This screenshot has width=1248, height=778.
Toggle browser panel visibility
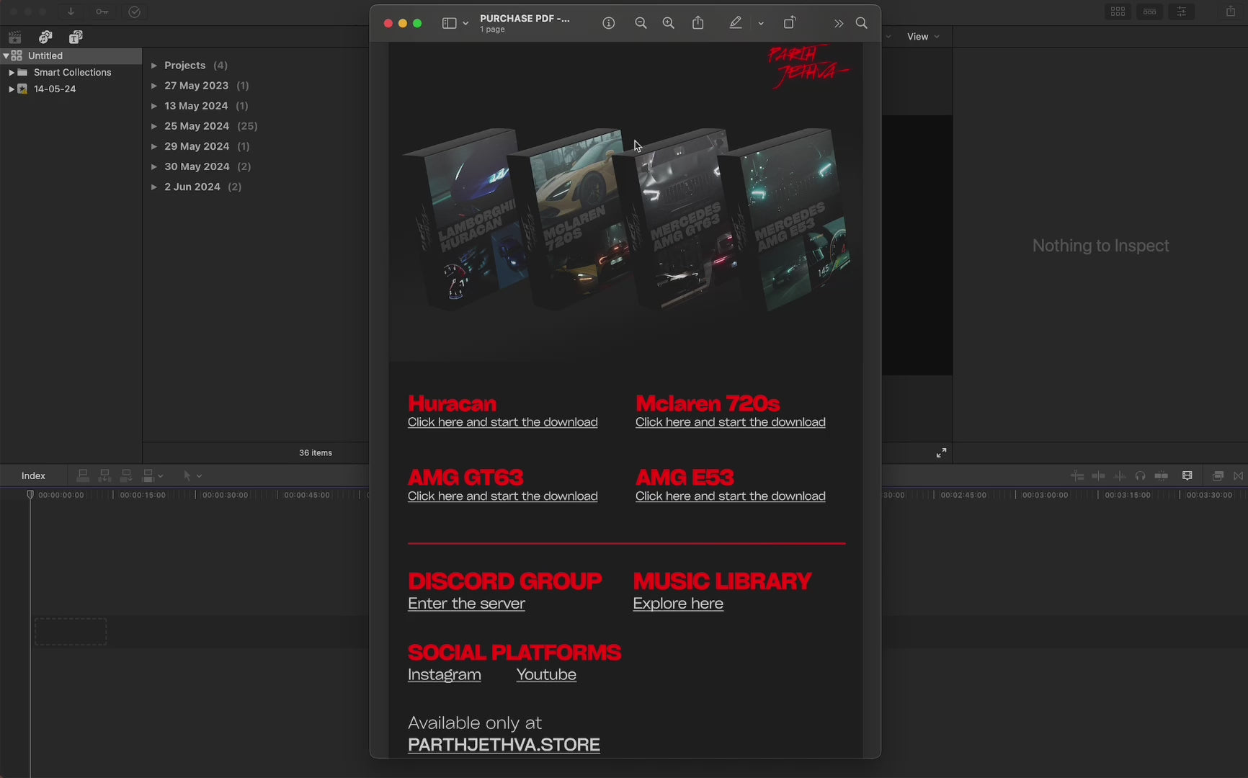coord(1118,12)
